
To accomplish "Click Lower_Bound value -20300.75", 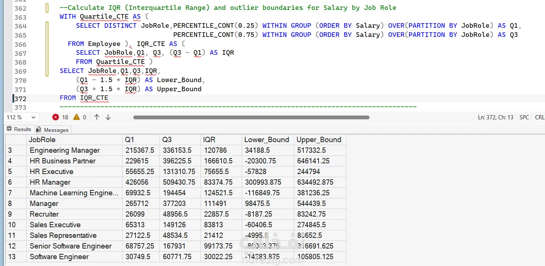I will [x=268, y=161].
